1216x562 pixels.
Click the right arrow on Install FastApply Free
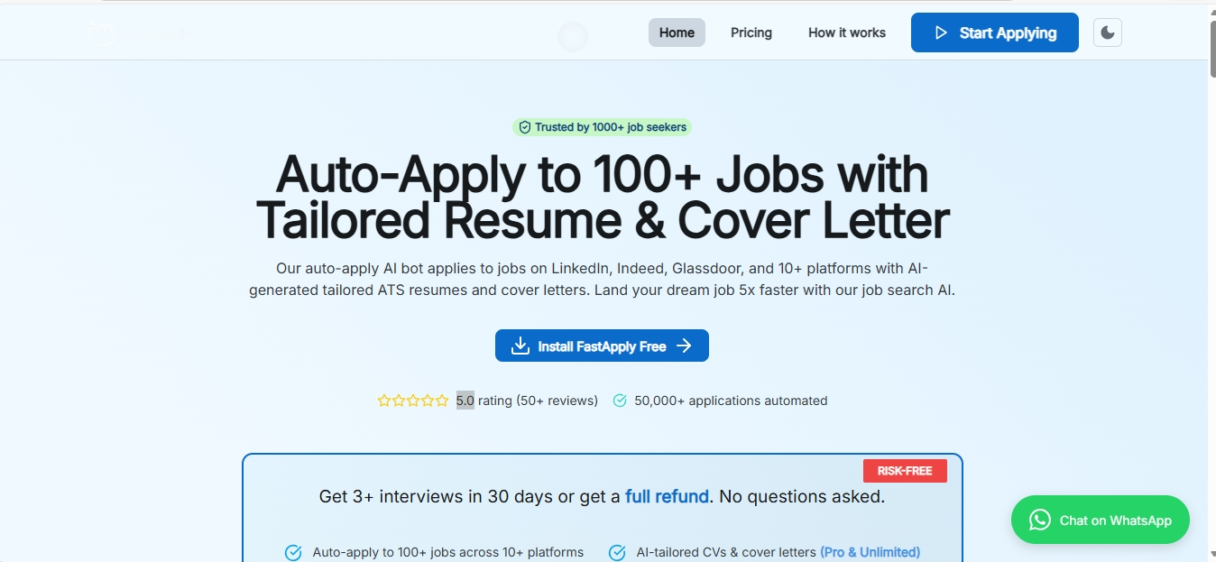pos(684,346)
